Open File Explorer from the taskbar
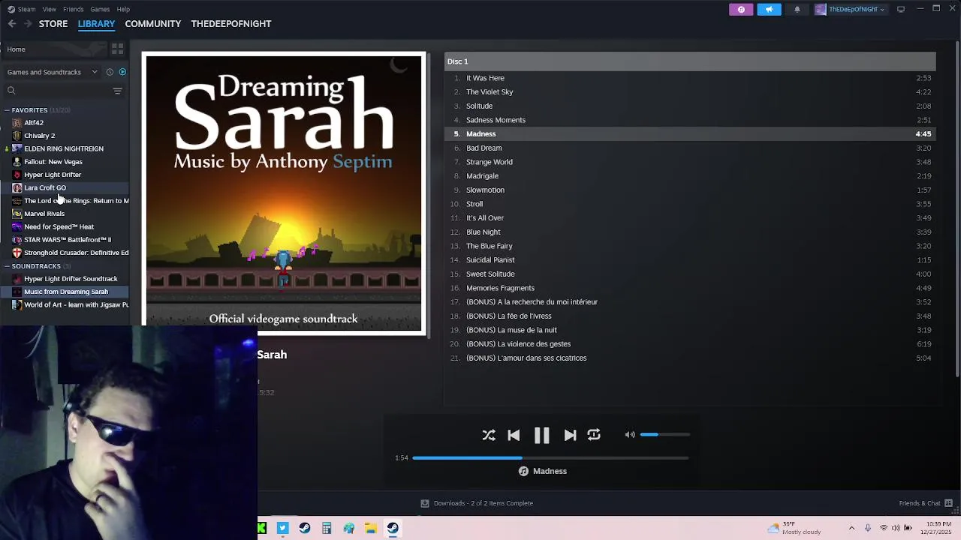961x540 pixels. (x=371, y=528)
